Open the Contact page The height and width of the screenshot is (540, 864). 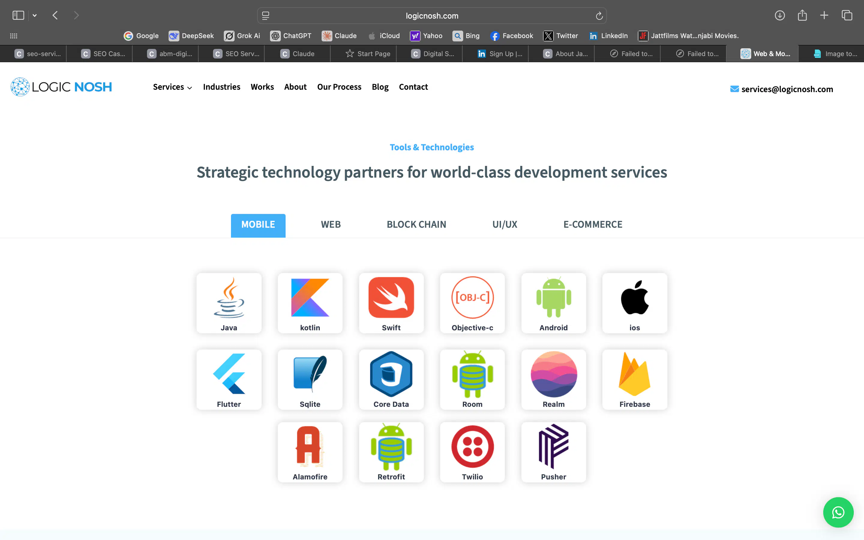(x=413, y=87)
